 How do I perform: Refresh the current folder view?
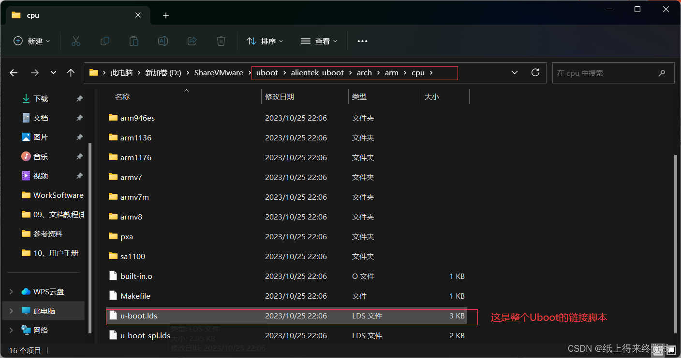click(535, 72)
